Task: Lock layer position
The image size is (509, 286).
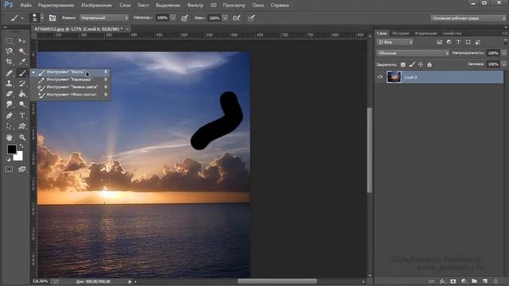Action: pyautogui.click(x=421, y=64)
